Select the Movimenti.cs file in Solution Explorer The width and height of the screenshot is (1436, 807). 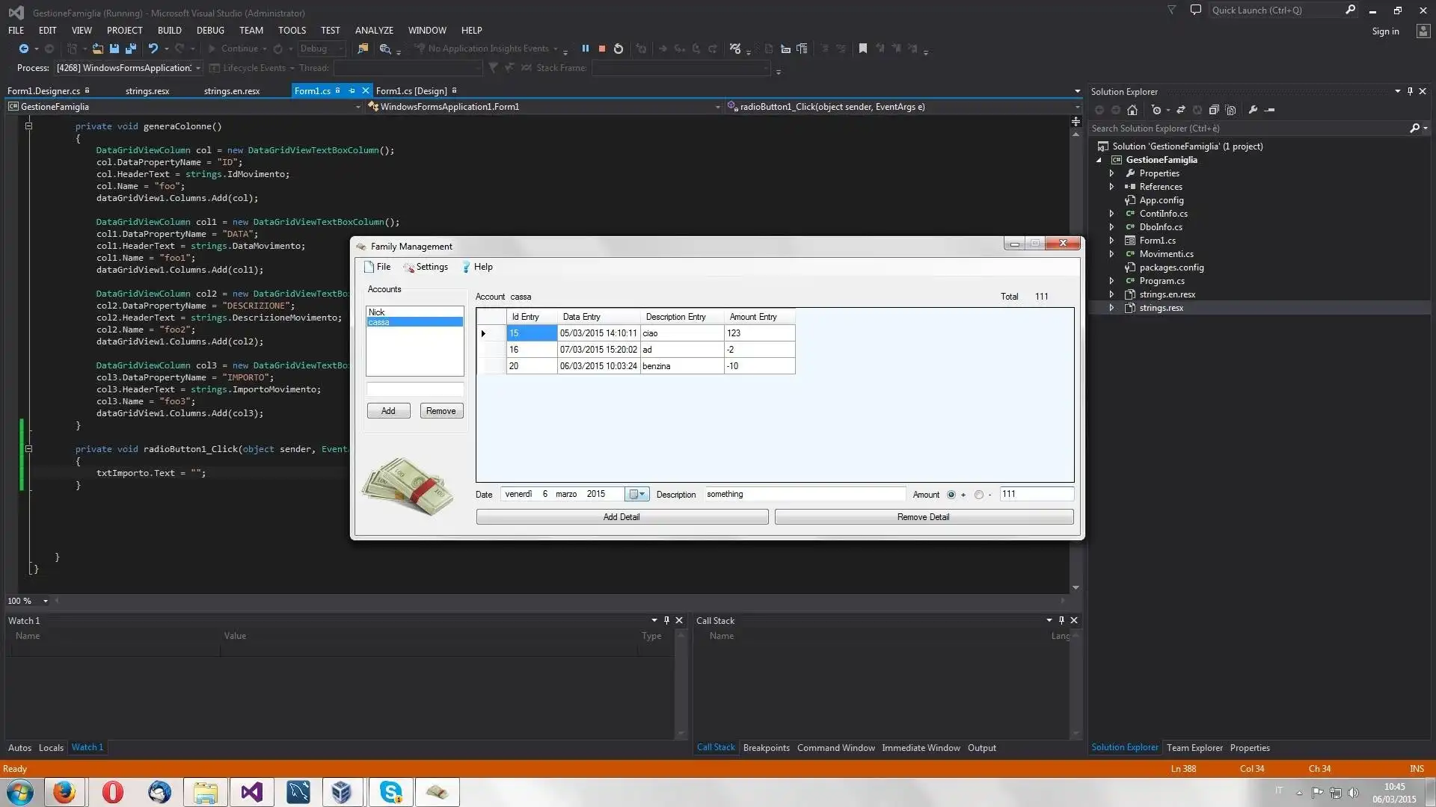point(1167,254)
